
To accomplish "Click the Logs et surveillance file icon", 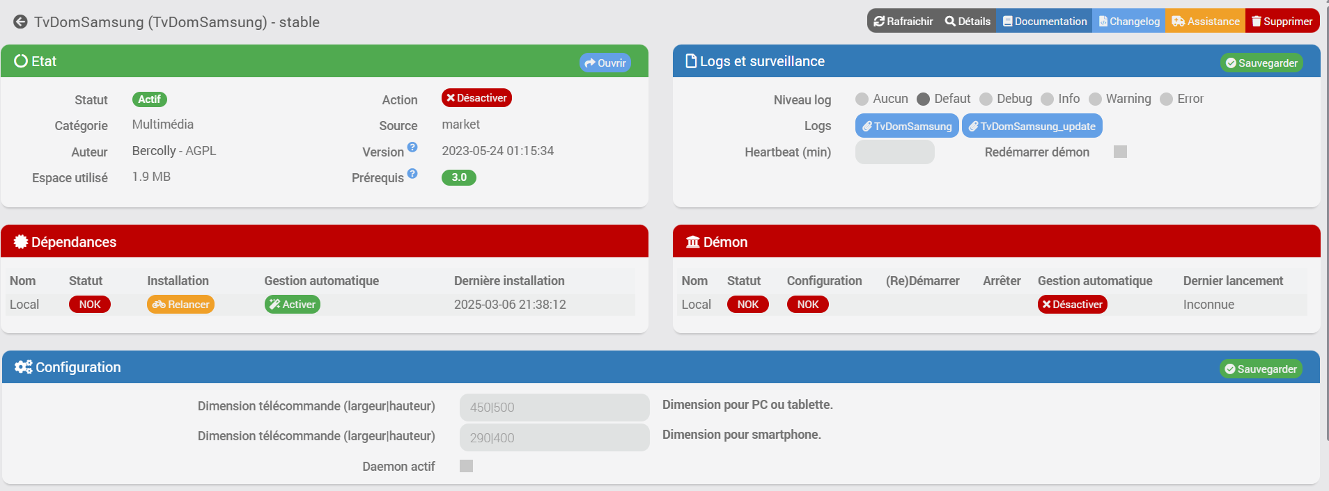I will point(691,61).
